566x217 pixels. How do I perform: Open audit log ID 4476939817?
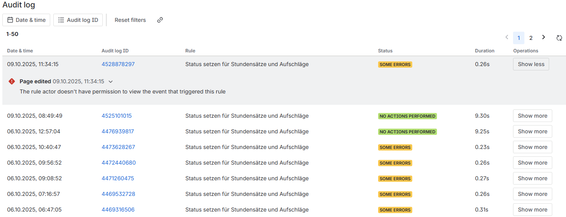118,131
